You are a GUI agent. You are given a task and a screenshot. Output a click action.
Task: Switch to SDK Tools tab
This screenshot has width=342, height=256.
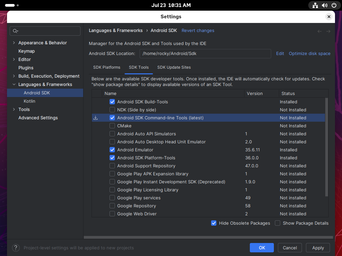tap(139, 67)
